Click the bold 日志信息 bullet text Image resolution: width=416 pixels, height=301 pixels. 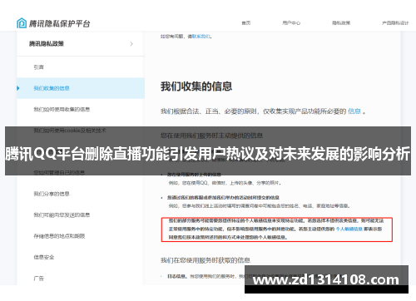(177, 276)
